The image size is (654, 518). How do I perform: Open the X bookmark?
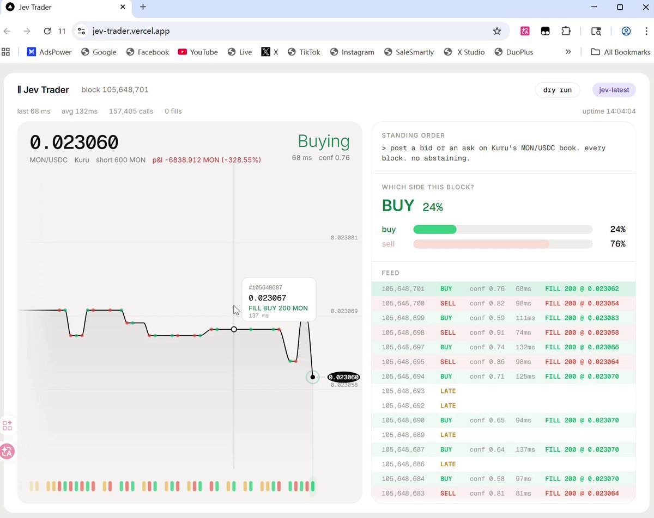[x=270, y=52]
